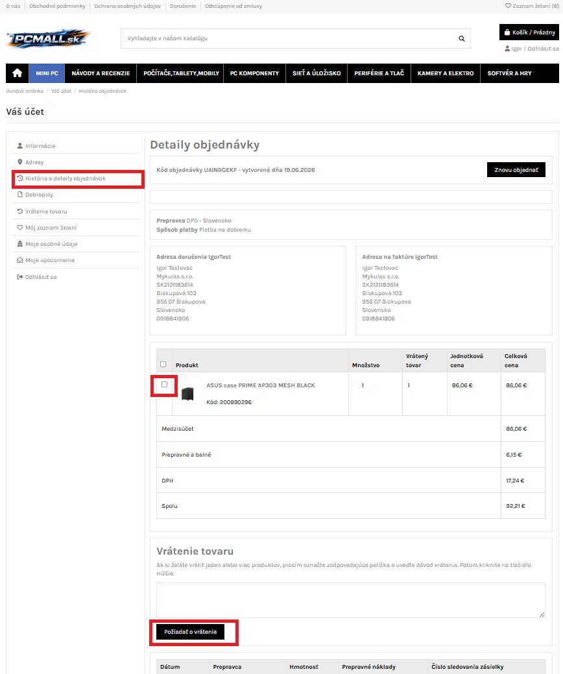Toggle the select-all checkbox in table header
Viewport: 563px width, 674px height.
tap(163, 365)
